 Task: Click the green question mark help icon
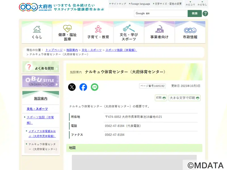pyautogui.click(x=205, y=14)
